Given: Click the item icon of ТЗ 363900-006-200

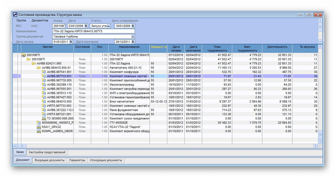Looking at the screenshot, I should pos(44,118).
